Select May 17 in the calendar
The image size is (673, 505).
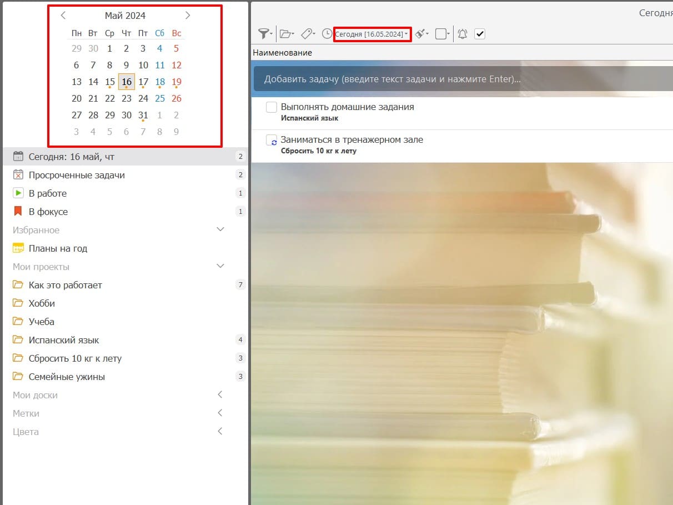pyautogui.click(x=143, y=82)
